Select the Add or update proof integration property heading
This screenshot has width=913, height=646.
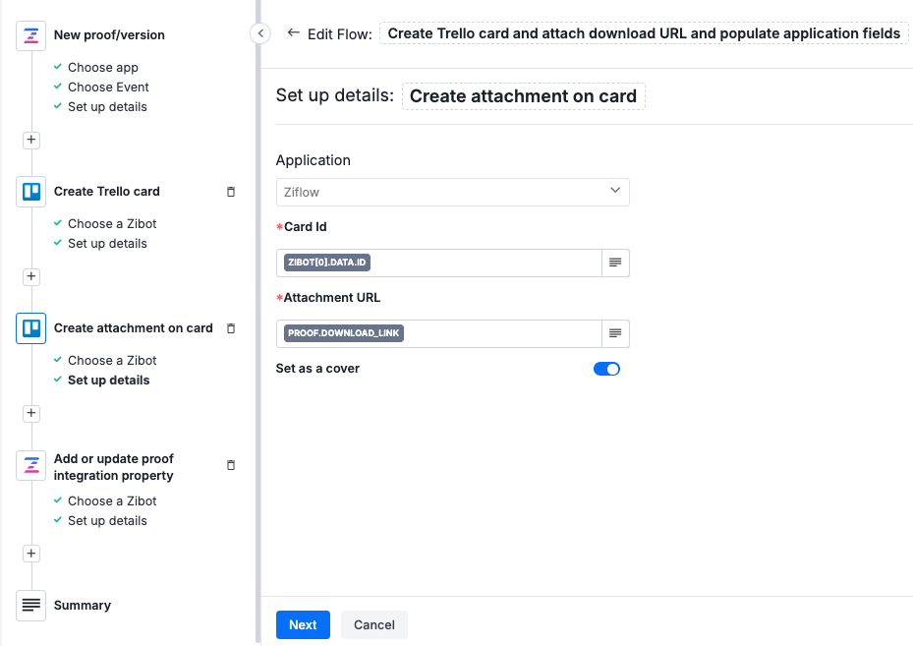(114, 467)
